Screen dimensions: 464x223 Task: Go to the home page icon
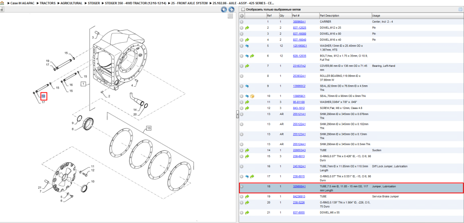2,3
